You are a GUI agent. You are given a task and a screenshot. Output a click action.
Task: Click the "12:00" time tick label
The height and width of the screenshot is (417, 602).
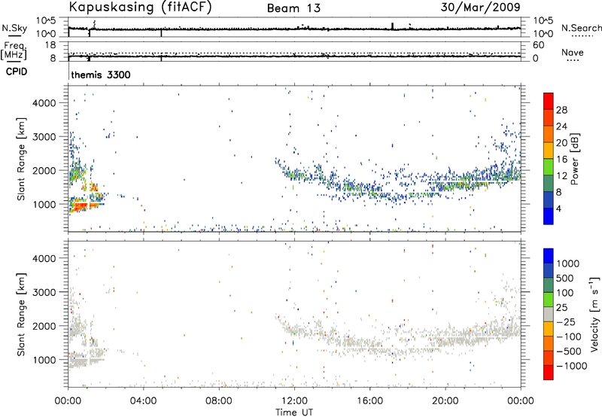point(294,401)
